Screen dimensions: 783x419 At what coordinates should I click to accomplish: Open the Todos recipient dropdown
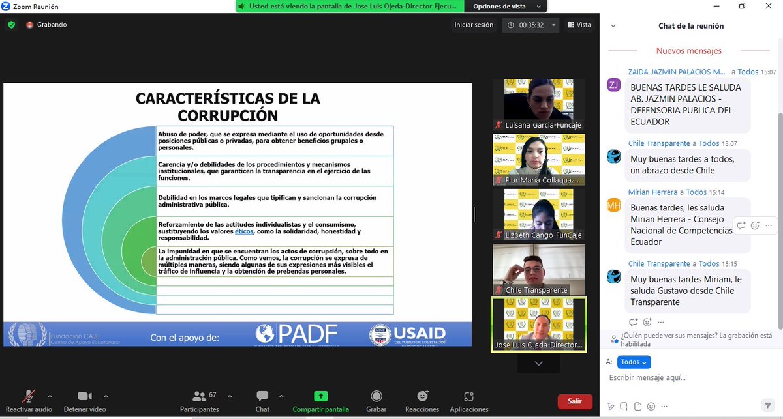pyautogui.click(x=634, y=362)
